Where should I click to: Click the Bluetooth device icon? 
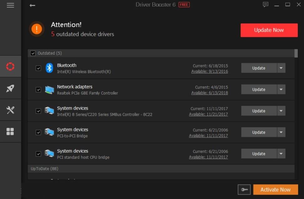click(x=49, y=68)
